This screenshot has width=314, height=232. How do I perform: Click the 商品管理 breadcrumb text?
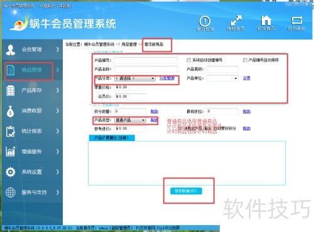click(x=129, y=45)
